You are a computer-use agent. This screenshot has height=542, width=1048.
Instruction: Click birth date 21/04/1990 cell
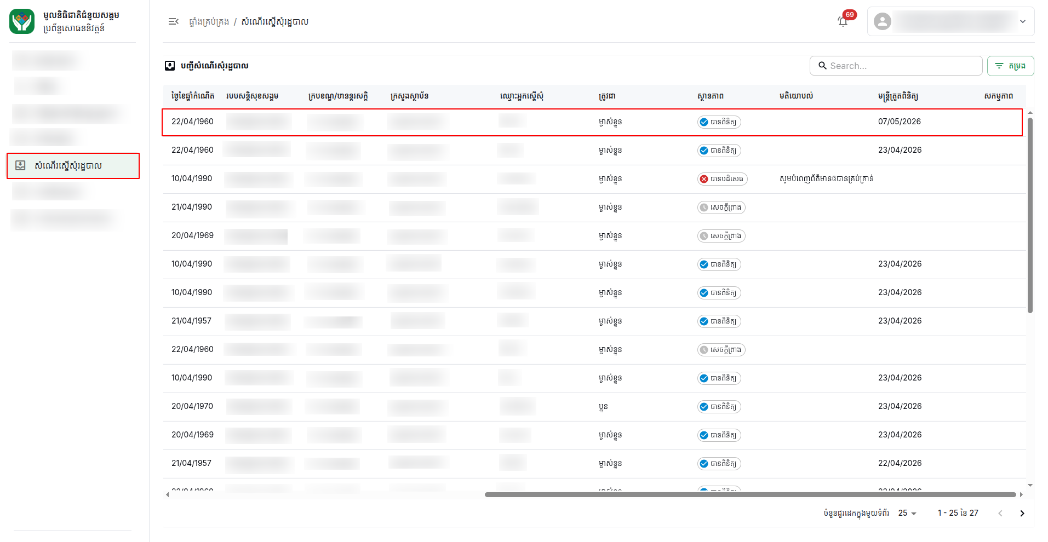(192, 207)
